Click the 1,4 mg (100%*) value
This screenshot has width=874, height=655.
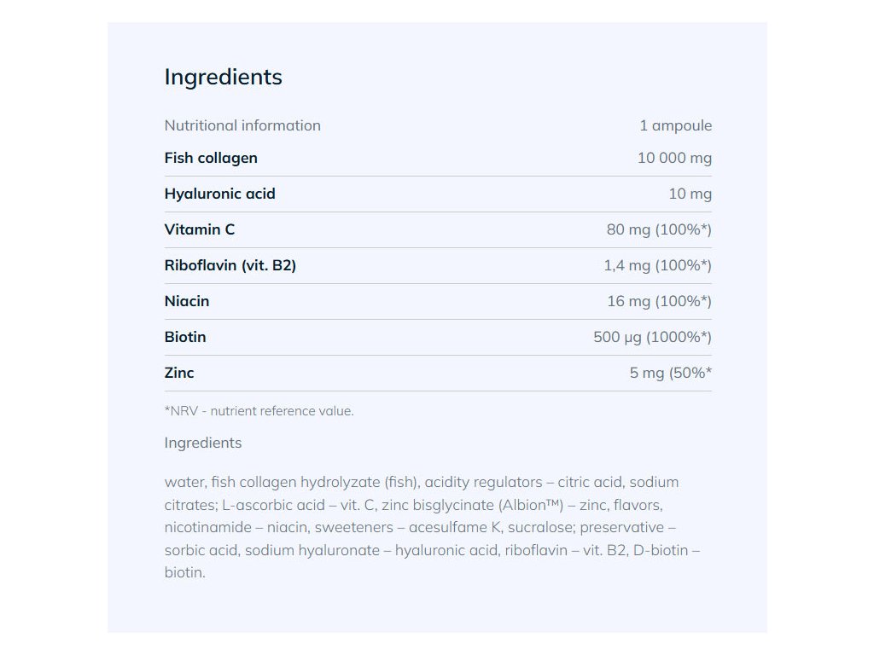pyautogui.click(x=658, y=265)
